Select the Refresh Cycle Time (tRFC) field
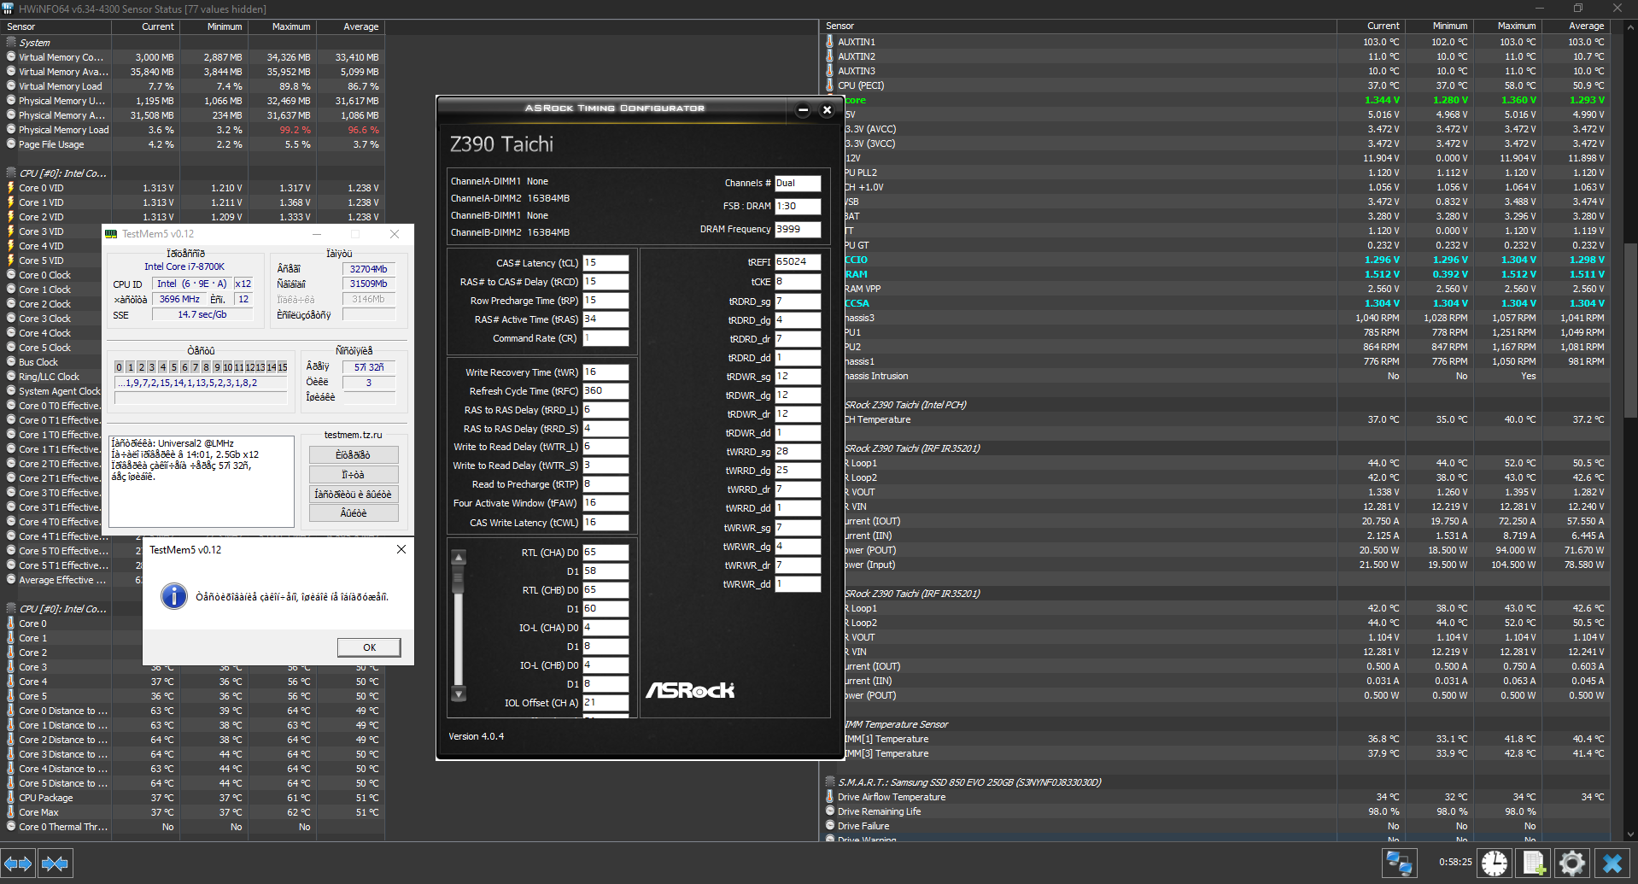This screenshot has width=1638, height=884. coord(605,391)
